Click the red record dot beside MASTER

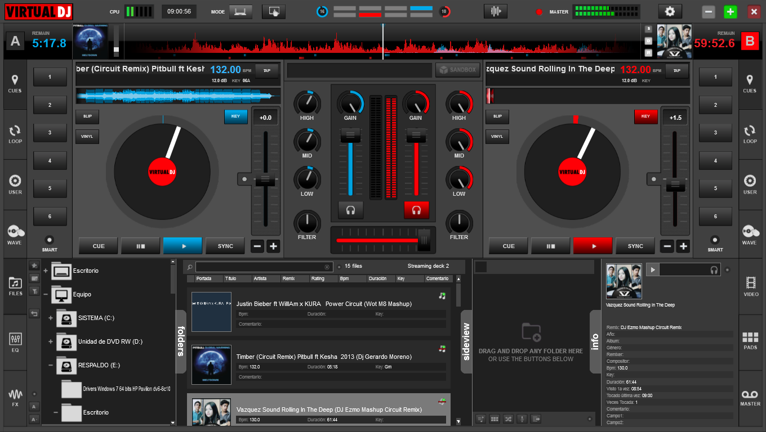point(539,12)
